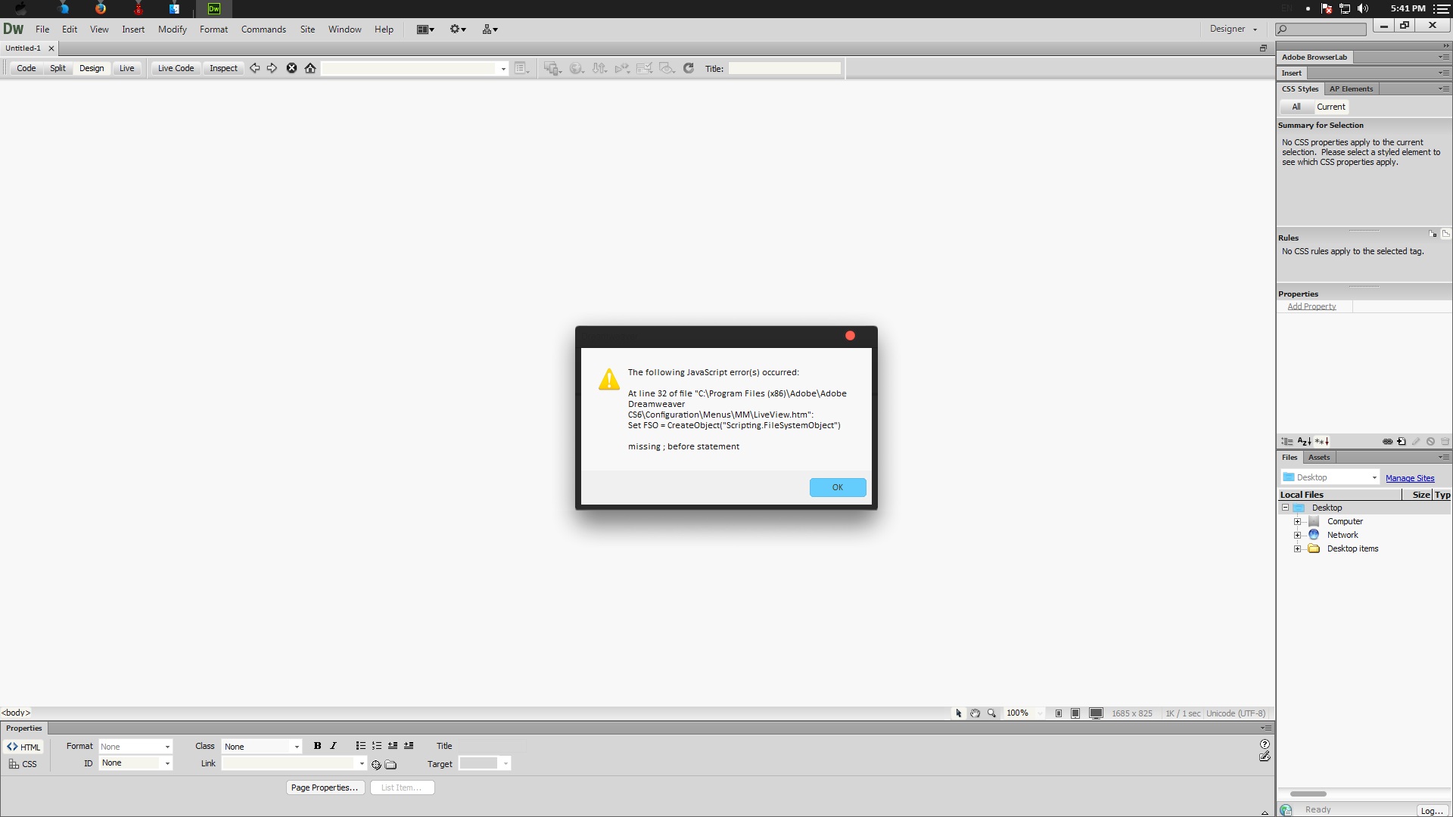1453x817 pixels.
Task: Click OK in the JavaScript error dialog
Action: (x=837, y=487)
